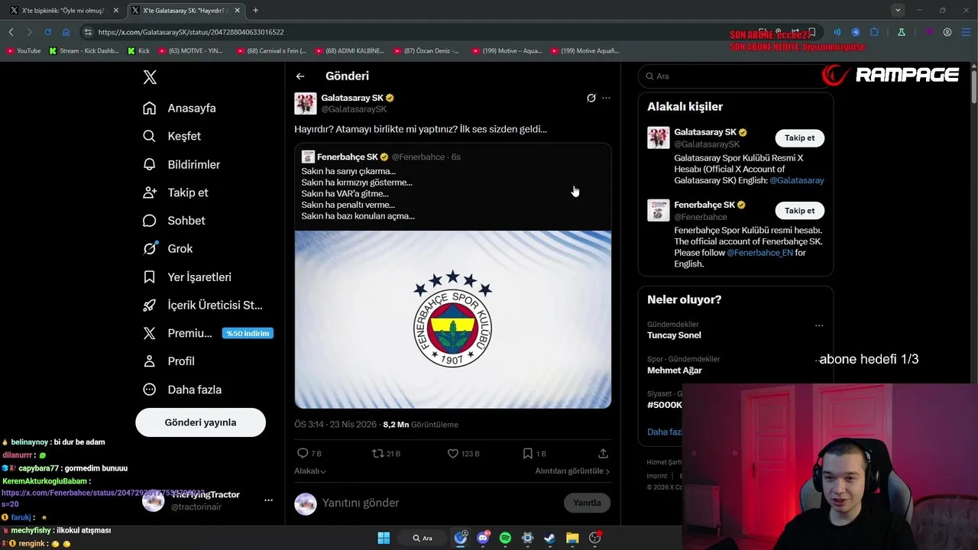Image resolution: width=978 pixels, height=550 pixels.
Task: Close the X'te Galatasaray SK tab
Action: (x=238, y=11)
